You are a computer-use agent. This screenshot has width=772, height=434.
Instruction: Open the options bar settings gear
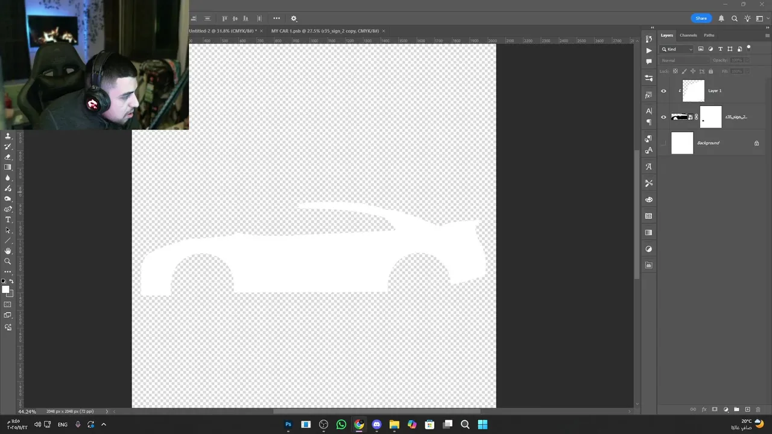[294, 19]
